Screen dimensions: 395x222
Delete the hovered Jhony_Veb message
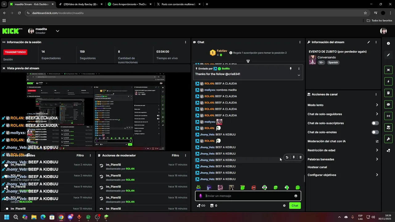(x=301, y=157)
